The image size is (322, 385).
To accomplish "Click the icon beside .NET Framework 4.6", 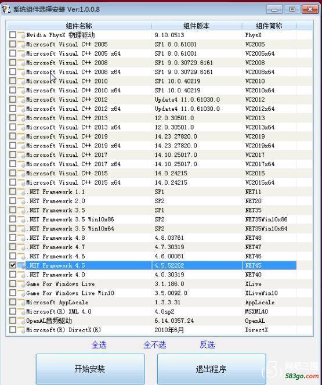I will pos(21,256).
